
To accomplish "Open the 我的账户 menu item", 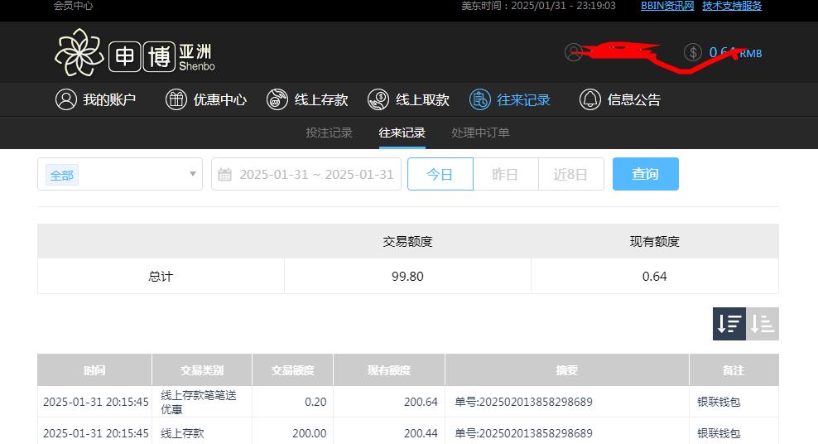I will pyautogui.click(x=96, y=99).
